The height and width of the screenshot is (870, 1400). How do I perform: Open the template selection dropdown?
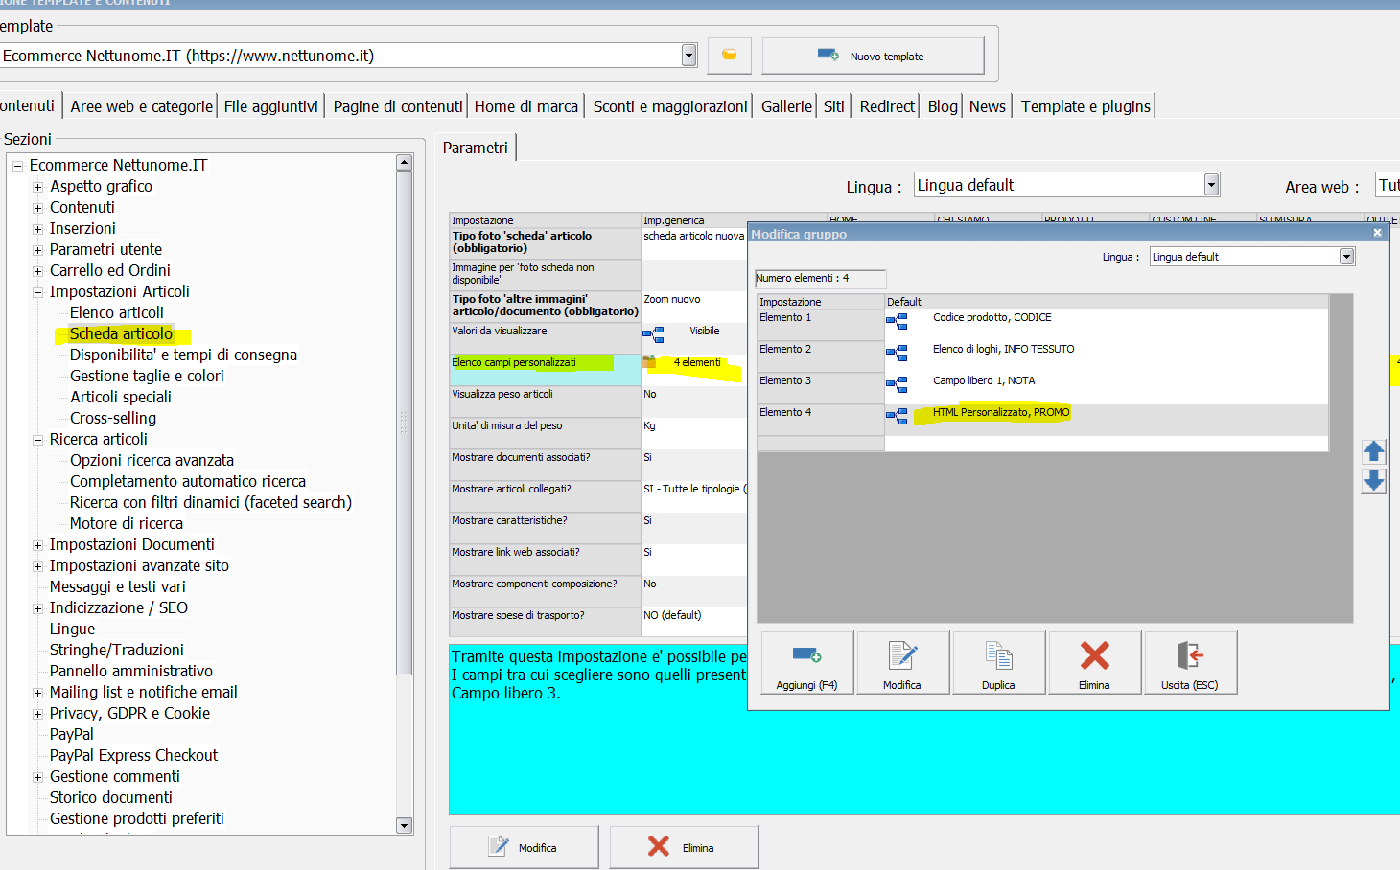tap(688, 56)
